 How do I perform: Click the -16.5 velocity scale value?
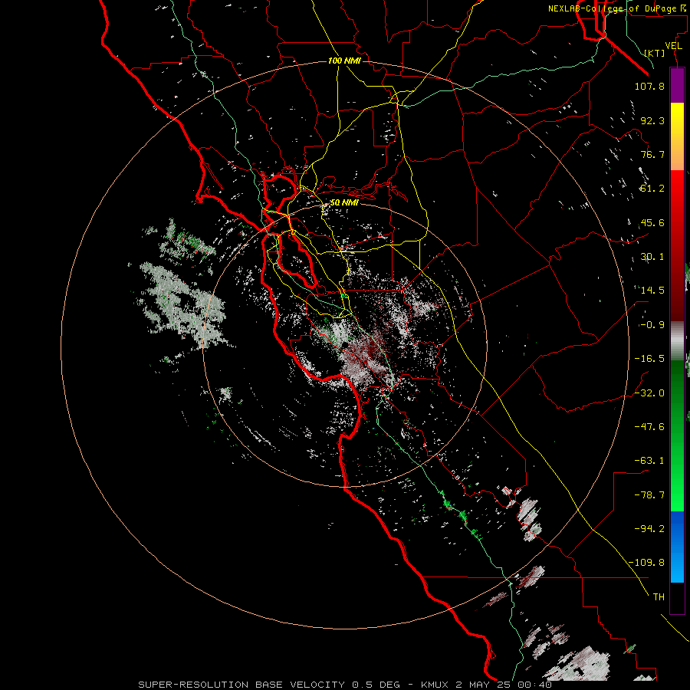649,359
